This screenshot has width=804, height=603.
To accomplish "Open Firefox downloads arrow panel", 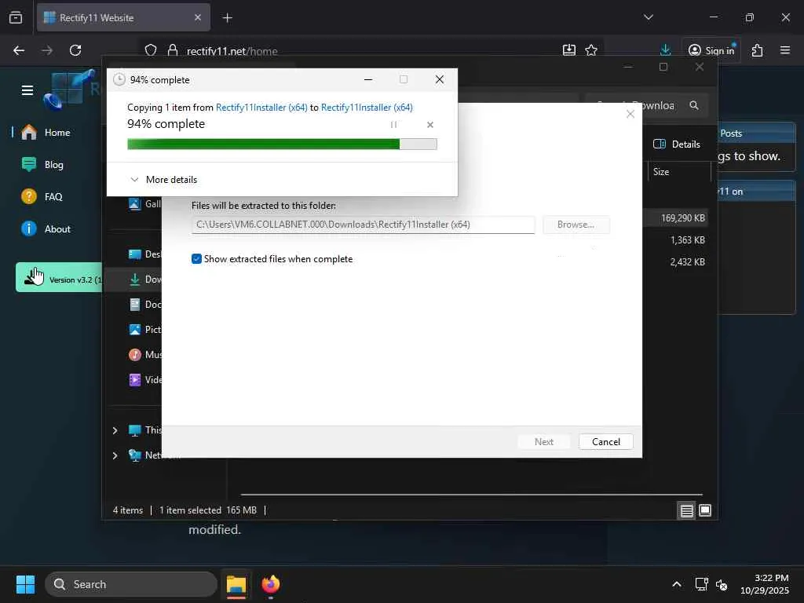I will (666, 49).
